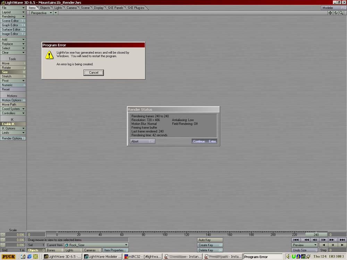
Task: Jump to the first frame
Action: (x=296, y=240)
